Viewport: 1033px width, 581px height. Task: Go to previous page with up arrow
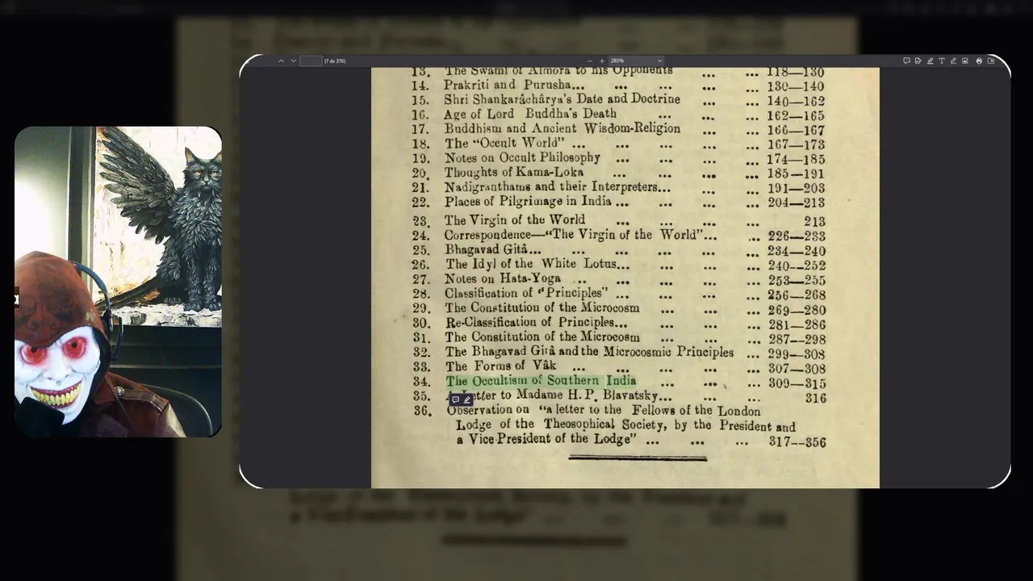coord(281,61)
